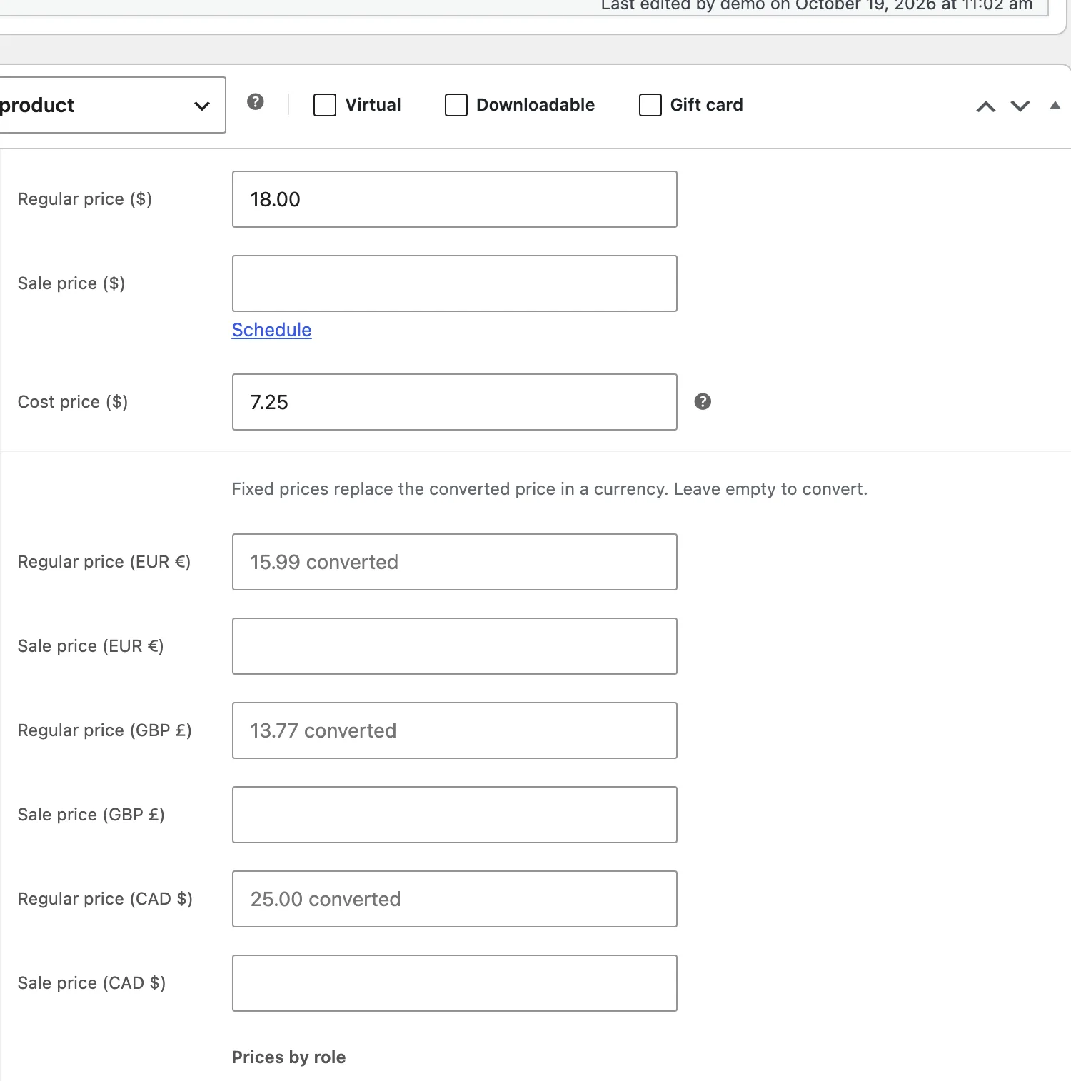Click the 'Cost price ($)' label
The width and height of the screenshot is (1071, 1081).
click(73, 402)
